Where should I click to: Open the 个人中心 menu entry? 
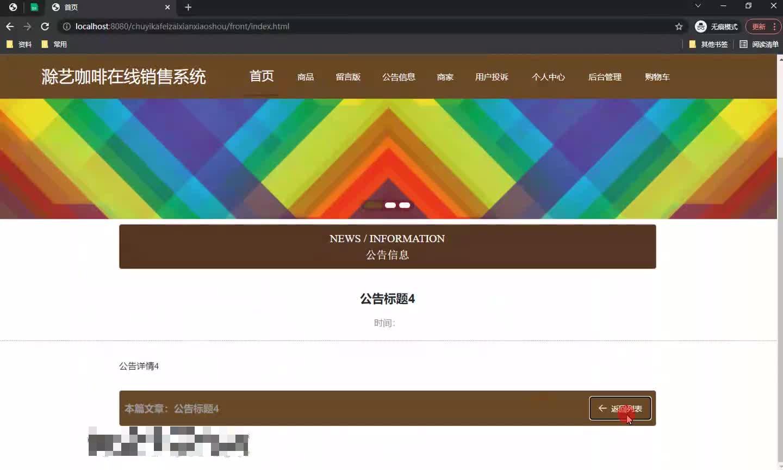[548, 77]
